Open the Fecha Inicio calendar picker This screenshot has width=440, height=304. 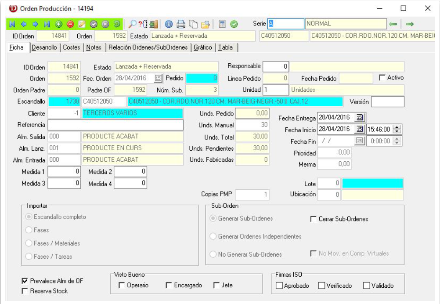coord(360,129)
